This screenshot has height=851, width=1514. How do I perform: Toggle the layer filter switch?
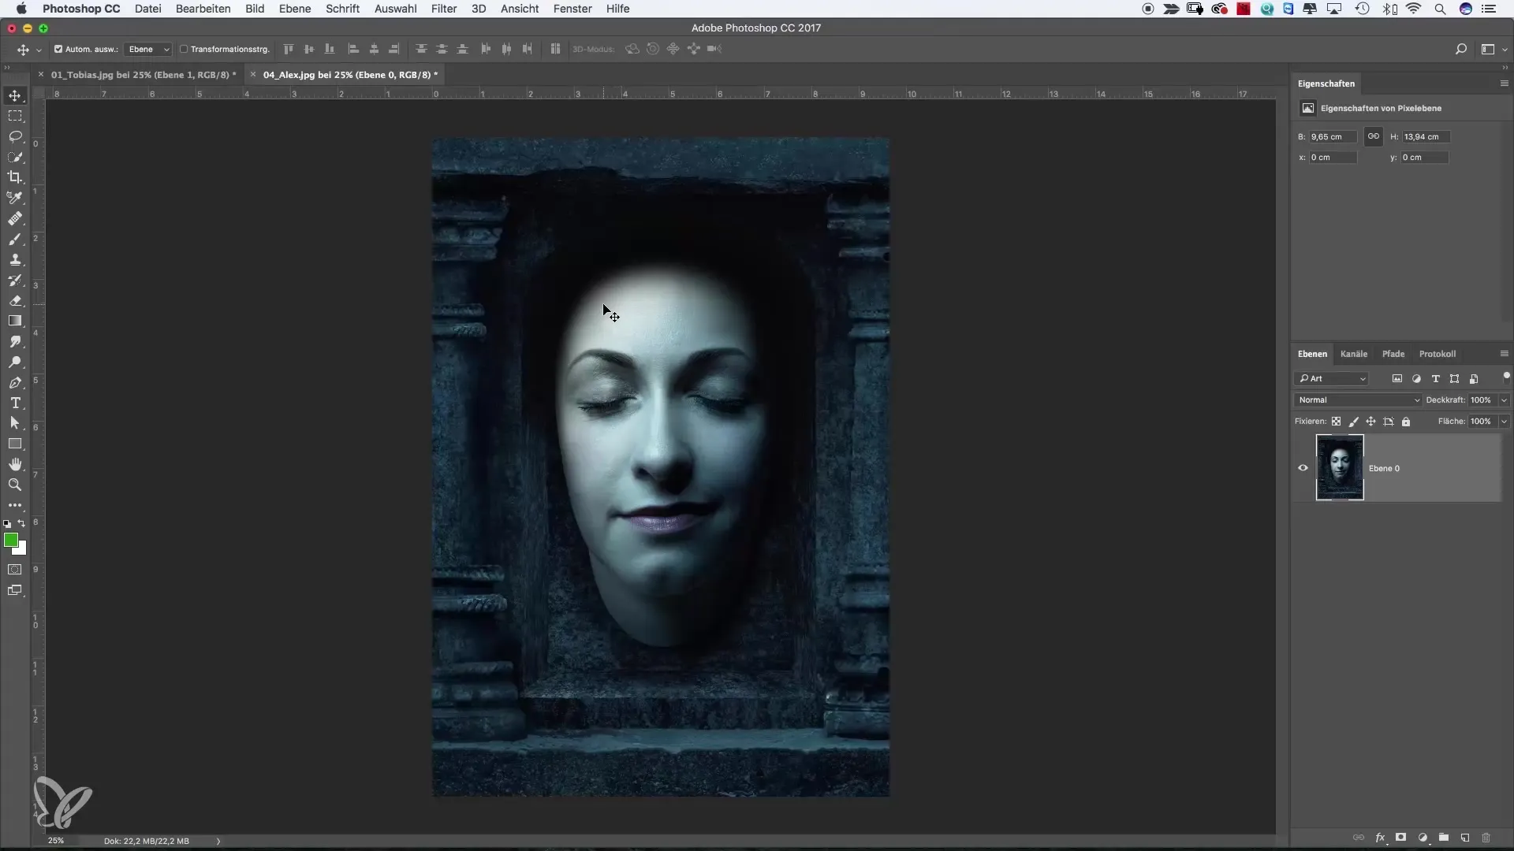(x=1506, y=377)
